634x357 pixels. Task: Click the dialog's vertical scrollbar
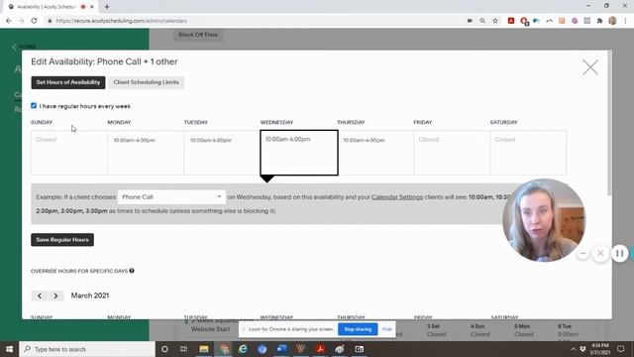[x=609, y=123]
